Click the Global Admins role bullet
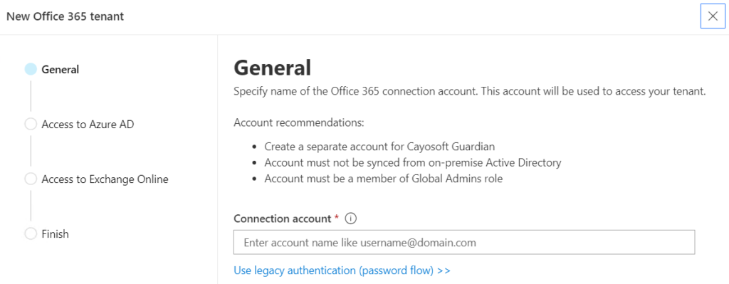729x284 pixels. [384, 179]
